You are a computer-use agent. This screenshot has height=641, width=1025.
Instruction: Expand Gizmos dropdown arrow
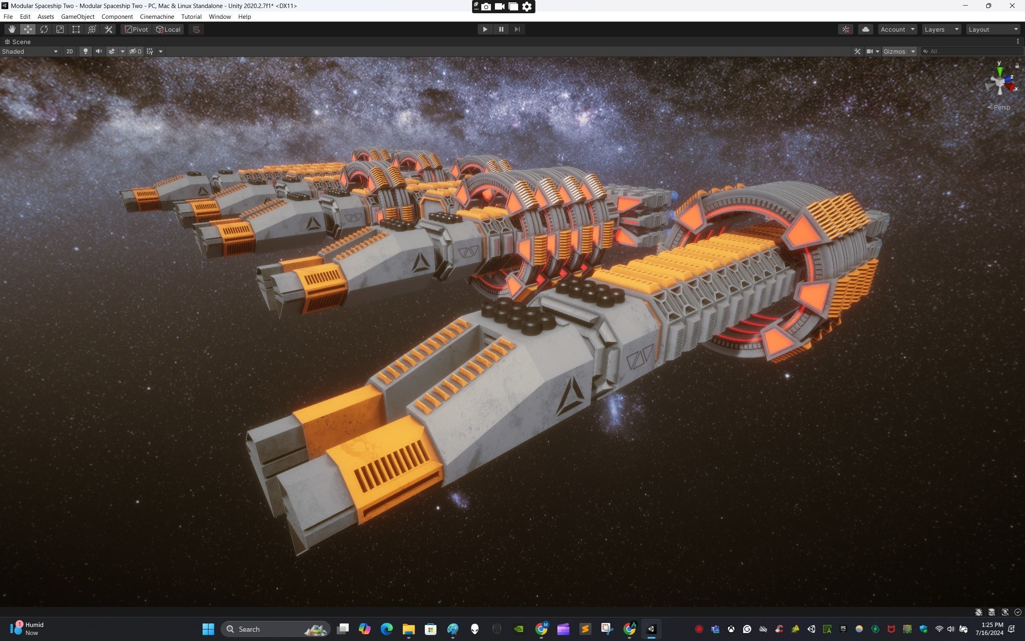[x=913, y=51]
